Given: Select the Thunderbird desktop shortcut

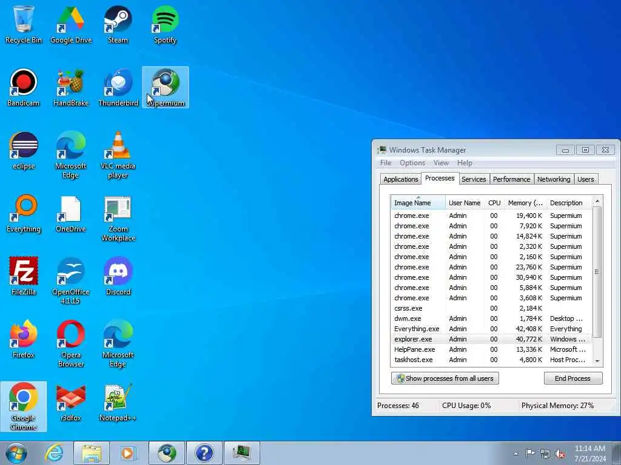Looking at the screenshot, I should [118, 88].
